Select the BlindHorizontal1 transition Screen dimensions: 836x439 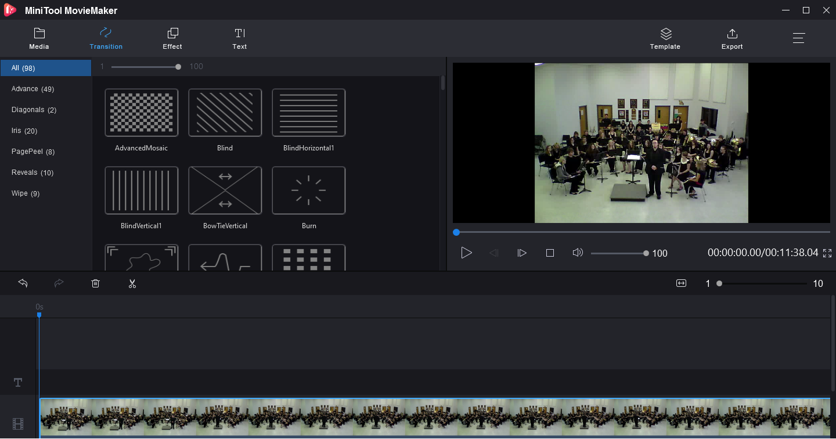click(309, 113)
